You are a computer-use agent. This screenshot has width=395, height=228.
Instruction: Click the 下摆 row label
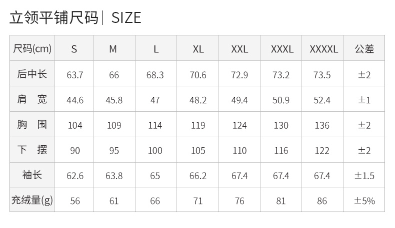pyautogui.click(x=32, y=150)
